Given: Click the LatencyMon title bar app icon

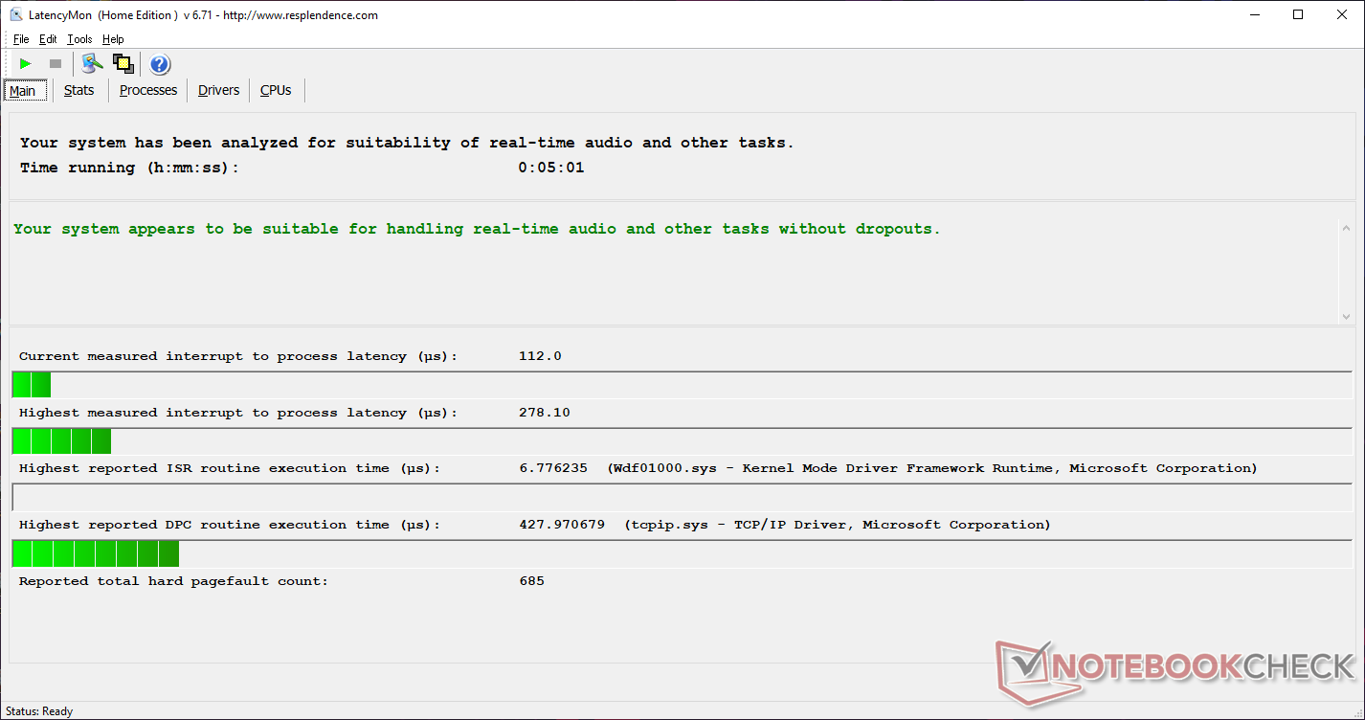Looking at the screenshot, I should click(x=16, y=14).
